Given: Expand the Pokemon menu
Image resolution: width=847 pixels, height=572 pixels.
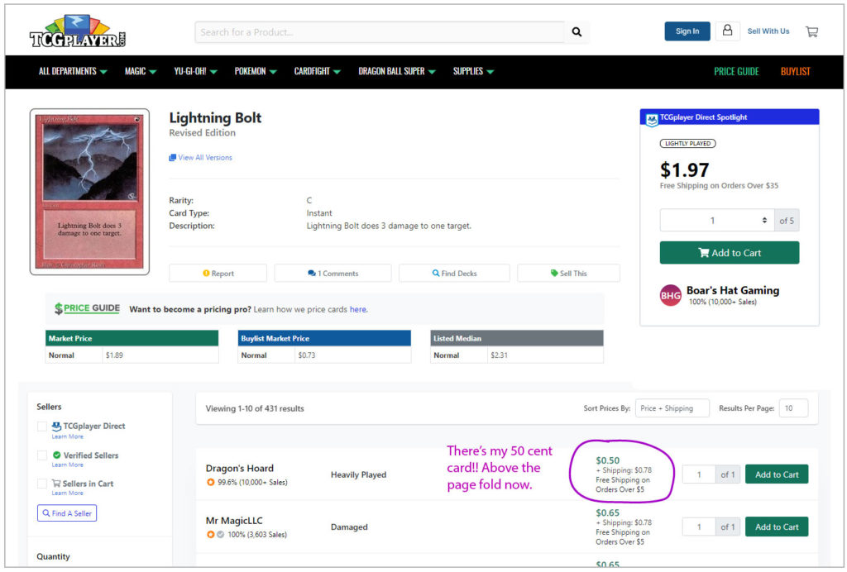Looking at the screenshot, I should pyautogui.click(x=256, y=71).
